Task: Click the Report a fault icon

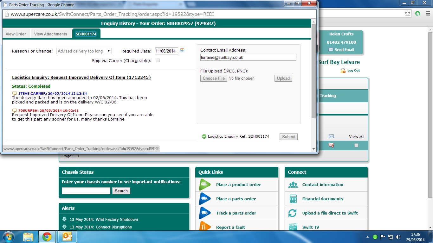Action: click(x=205, y=227)
